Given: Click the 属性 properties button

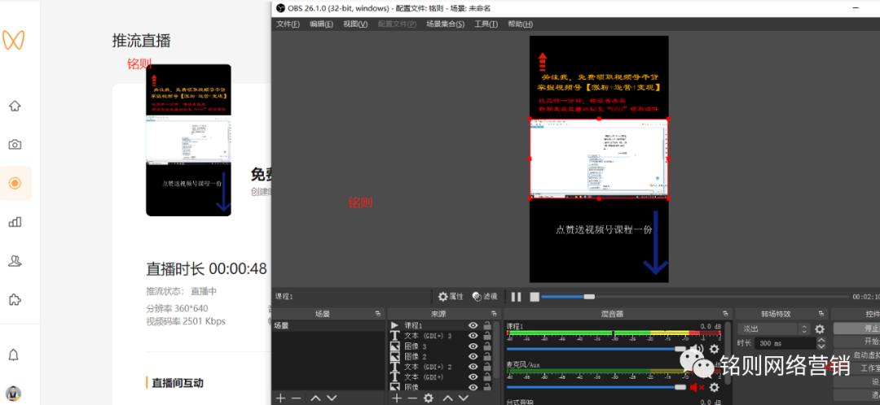Looking at the screenshot, I should [x=451, y=297].
